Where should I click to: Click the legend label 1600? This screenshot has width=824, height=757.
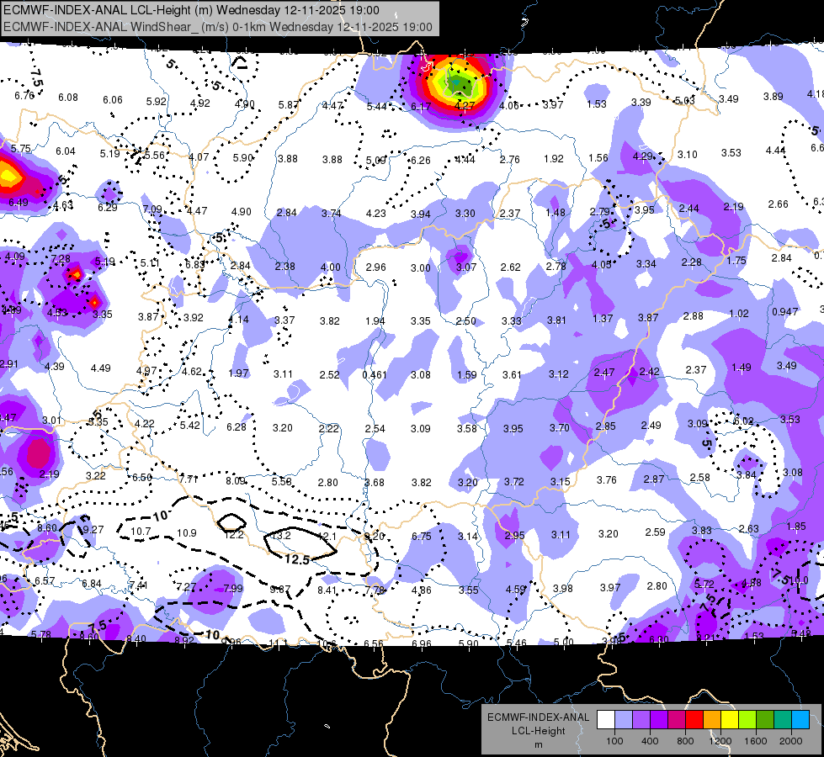[x=756, y=741]
